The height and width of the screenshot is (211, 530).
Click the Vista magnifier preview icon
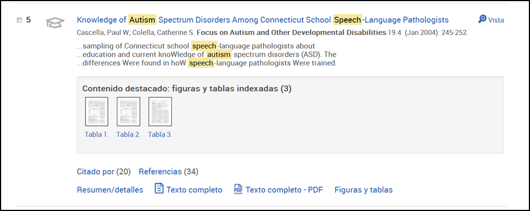click(482, 19)
